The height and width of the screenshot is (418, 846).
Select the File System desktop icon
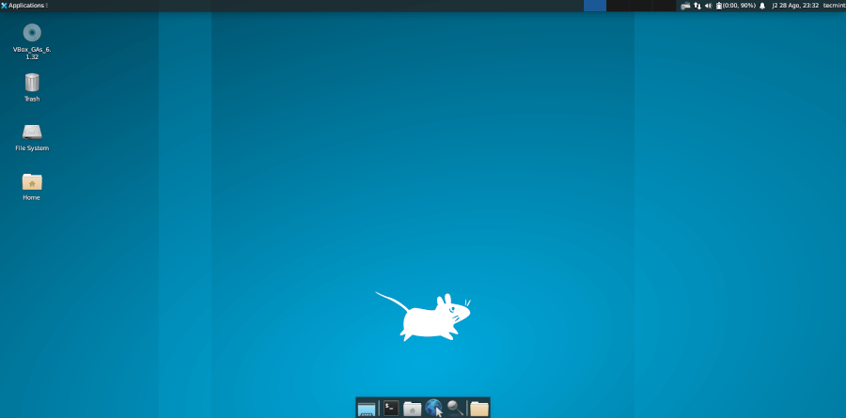coord(32,132)
